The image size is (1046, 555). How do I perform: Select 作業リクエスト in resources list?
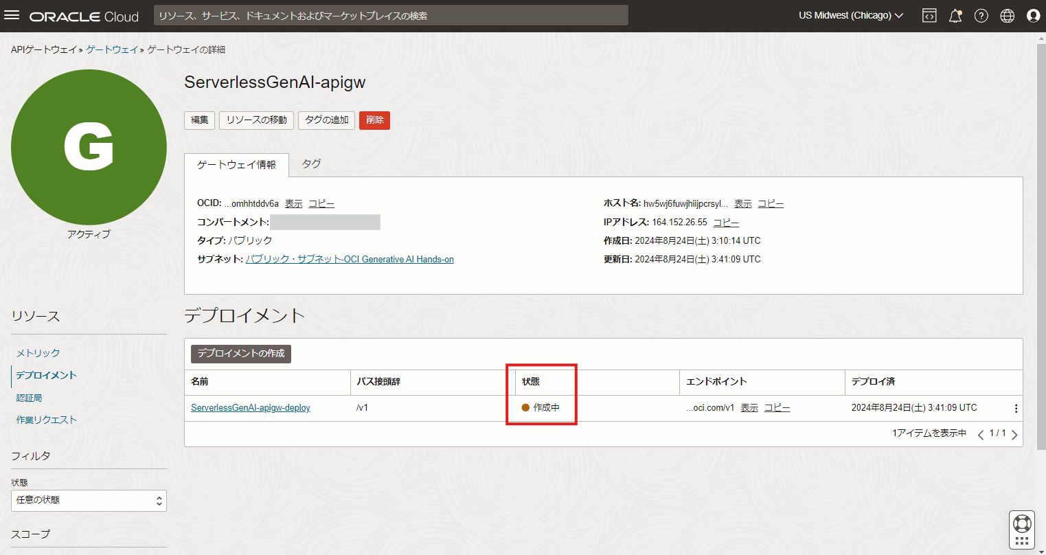coord(47,420)
